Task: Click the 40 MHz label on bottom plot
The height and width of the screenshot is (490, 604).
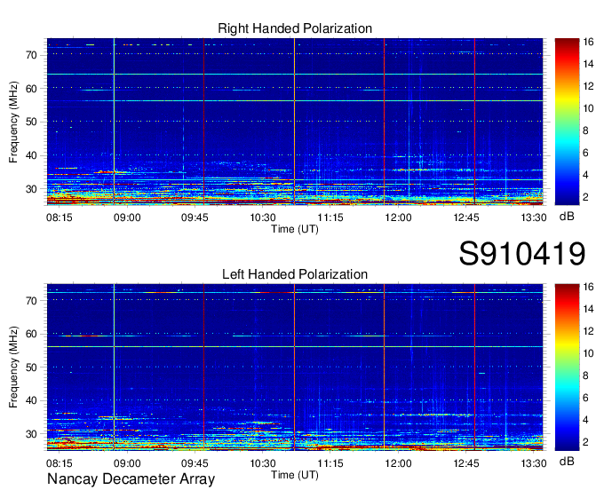Action: tap(32, 400)
